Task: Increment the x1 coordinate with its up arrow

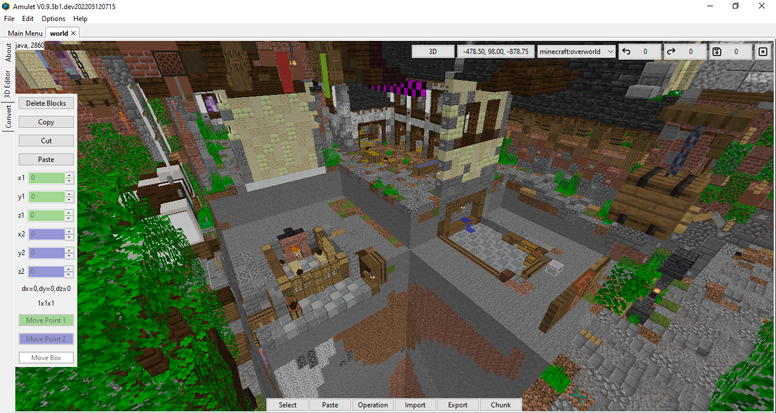Action: (x=69, y=176)
